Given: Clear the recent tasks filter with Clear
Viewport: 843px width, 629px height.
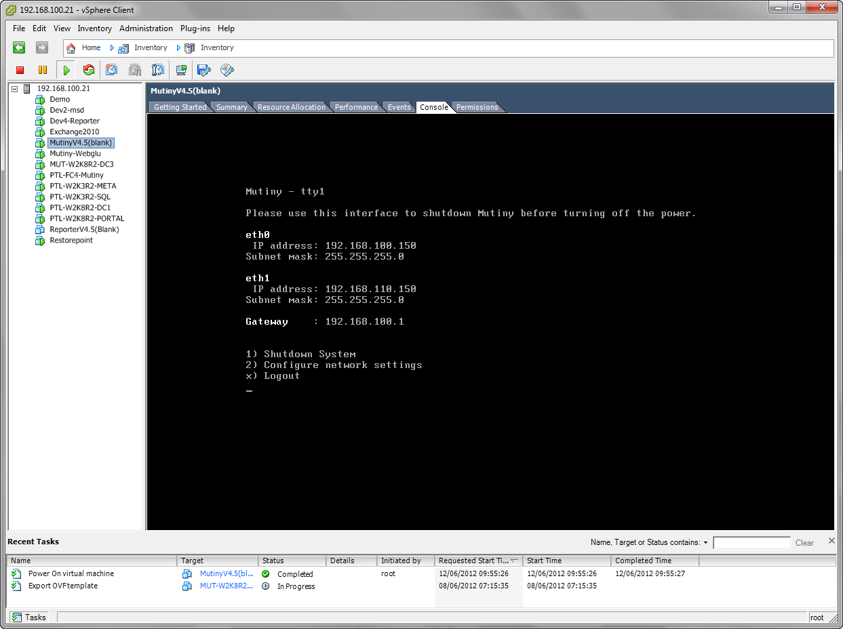Looking at the screenshot, I should (x=804, y=542).
